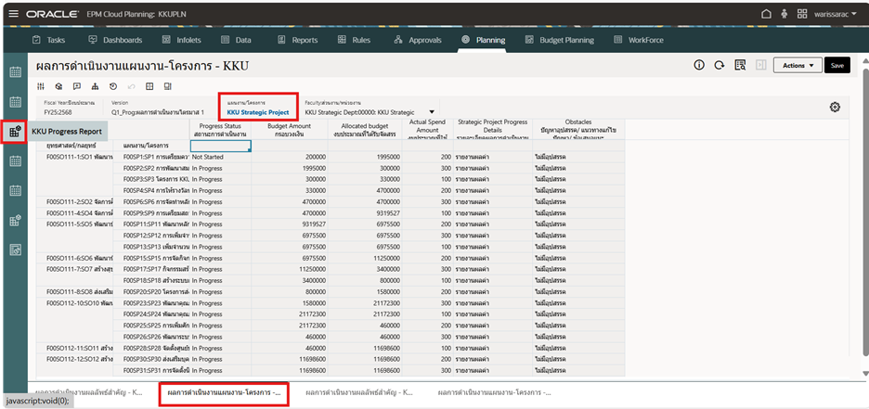Open the data validation messages icon
This screenshot has height=409, width=869.
click(740, 66)
